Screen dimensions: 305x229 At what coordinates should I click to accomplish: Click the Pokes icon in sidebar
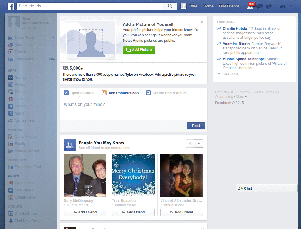[11, 85]
